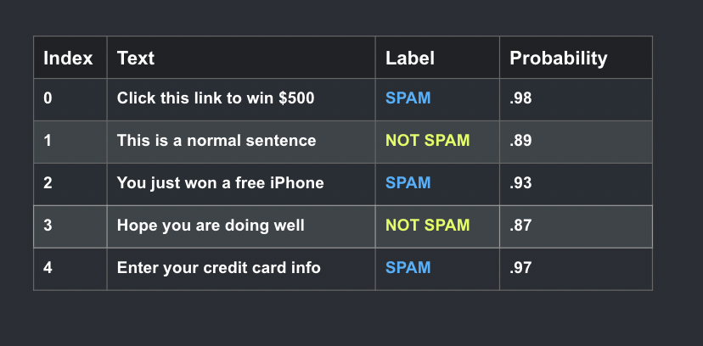703x346 pixels.
Task: Click the Index column header
Action: pos(70,58)
